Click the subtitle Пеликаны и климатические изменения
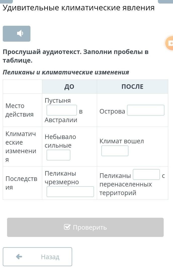 coord(66,72)
